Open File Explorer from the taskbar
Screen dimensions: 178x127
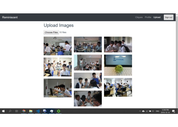[x=31, y=111]
